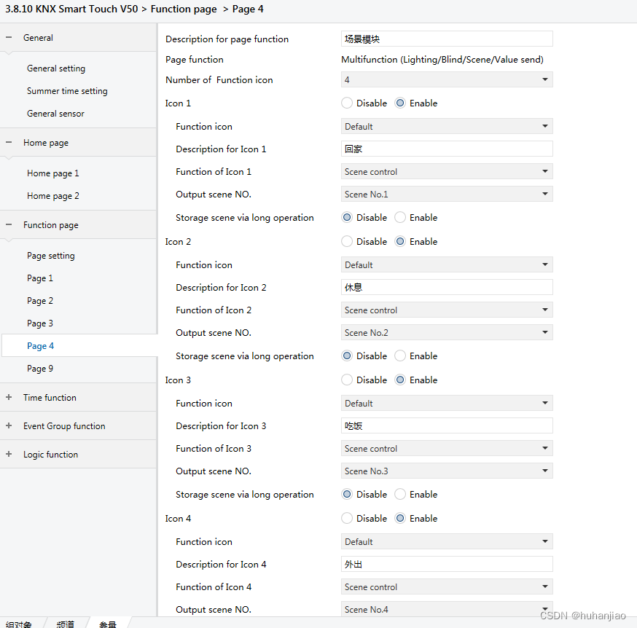
Task: Open Output scene NO. dropdown for Icon 3
Action: (447, 471)
